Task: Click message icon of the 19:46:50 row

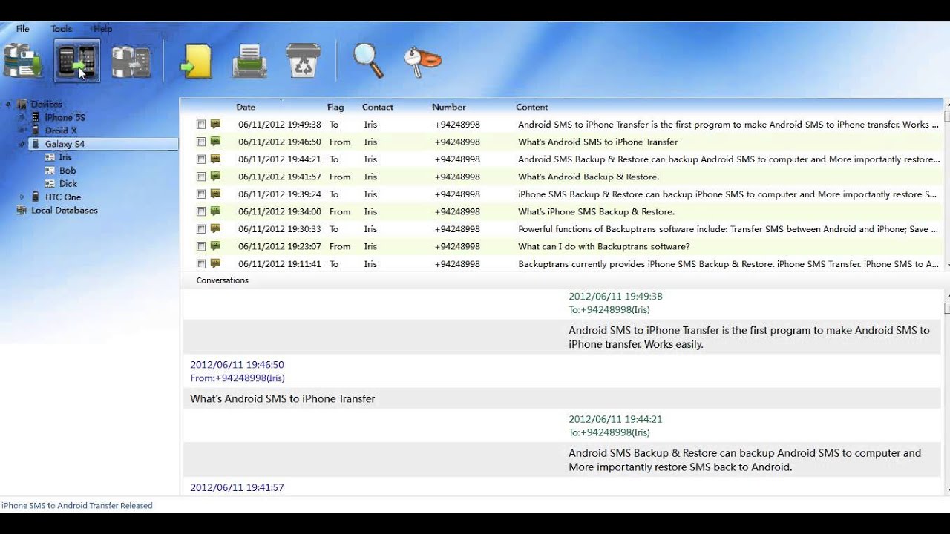Action: pos(215,142)
